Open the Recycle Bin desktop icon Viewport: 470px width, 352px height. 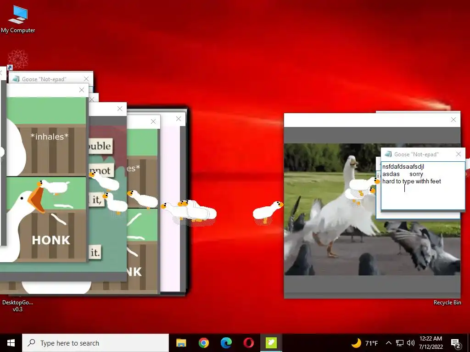point(447,302)
